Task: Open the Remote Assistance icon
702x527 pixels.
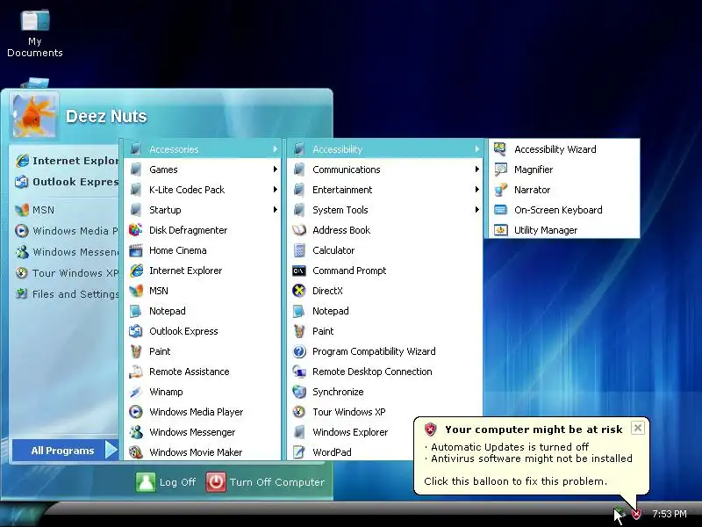Action: [136, 372]
